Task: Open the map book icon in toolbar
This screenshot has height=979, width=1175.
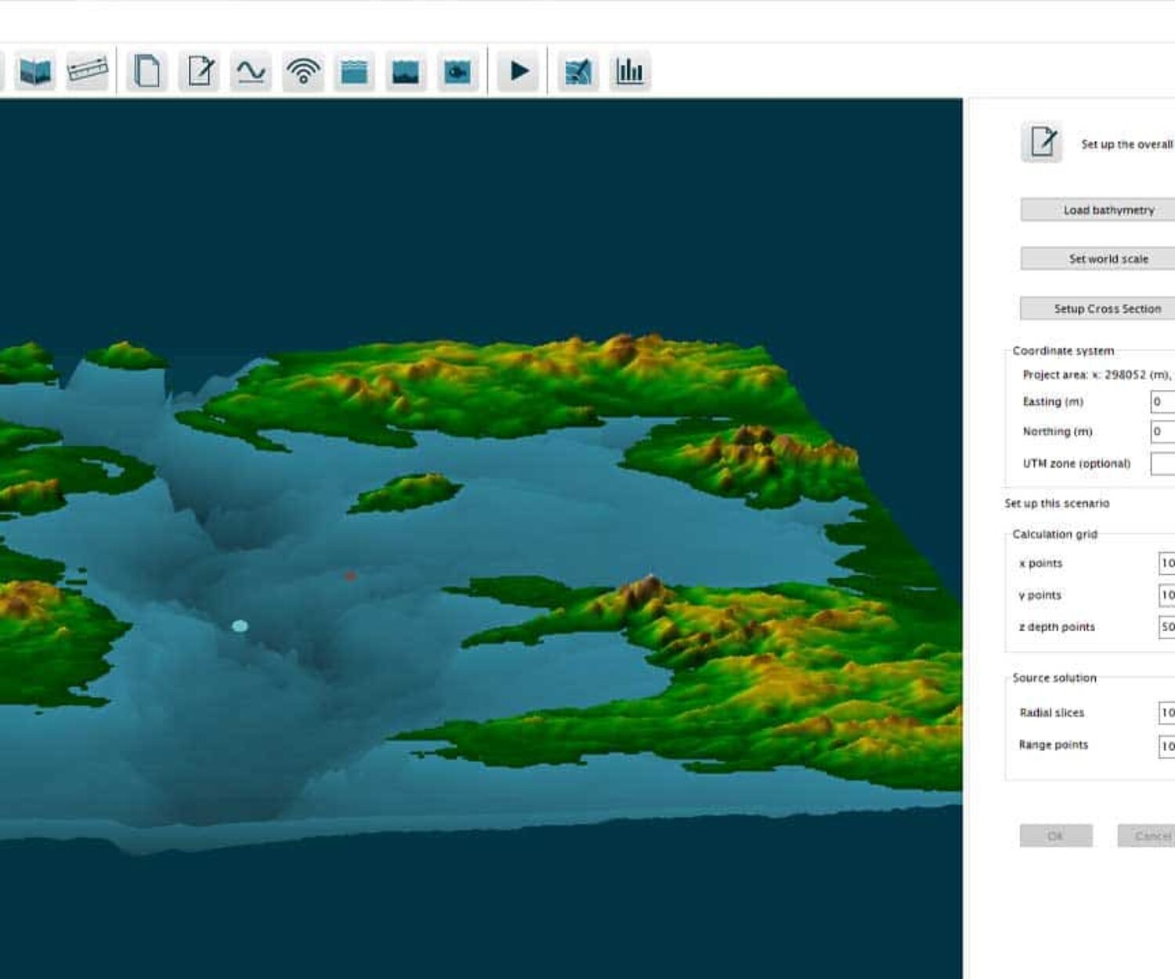Action: (x=35, y=72)
